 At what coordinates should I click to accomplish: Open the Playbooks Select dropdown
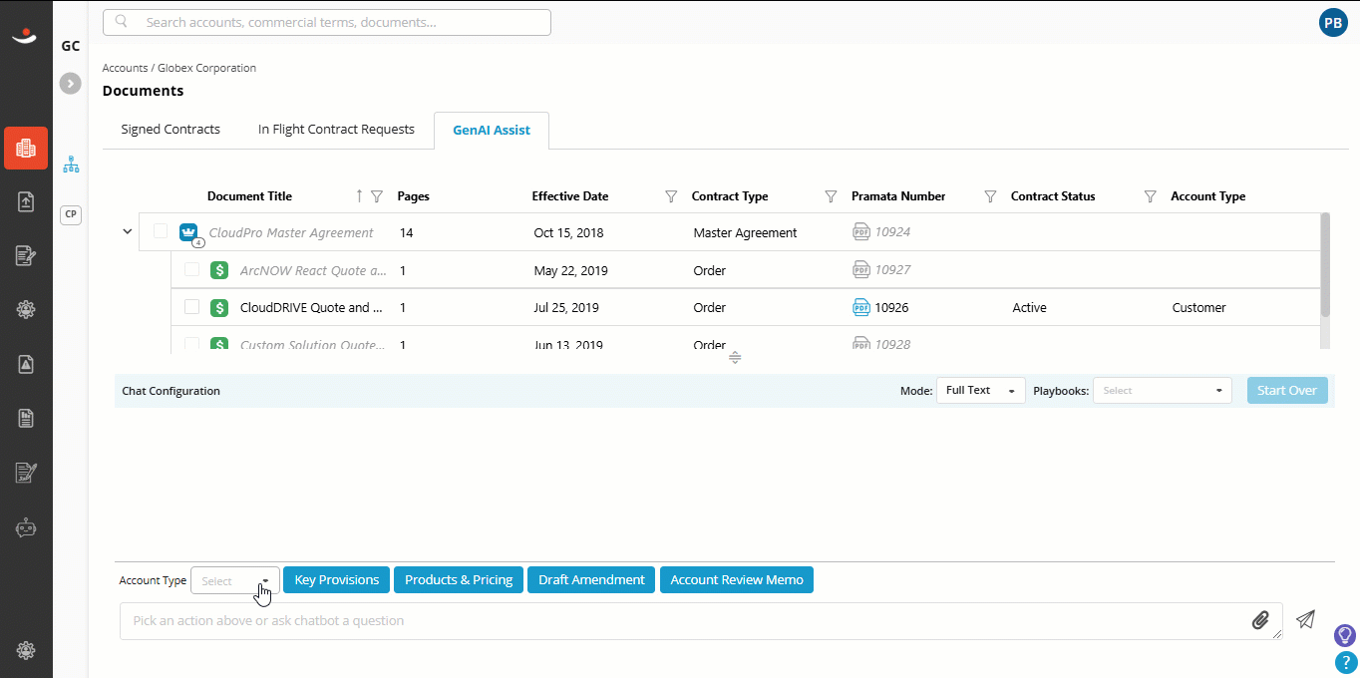pos(1163,391)
